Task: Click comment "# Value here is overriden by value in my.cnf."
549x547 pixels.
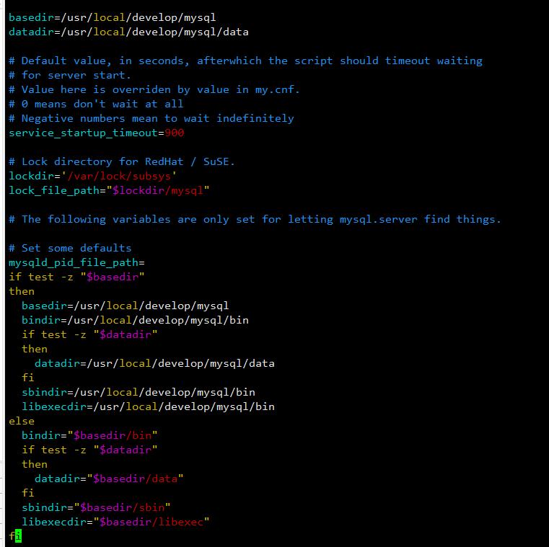Action: (x=154, y=89)
